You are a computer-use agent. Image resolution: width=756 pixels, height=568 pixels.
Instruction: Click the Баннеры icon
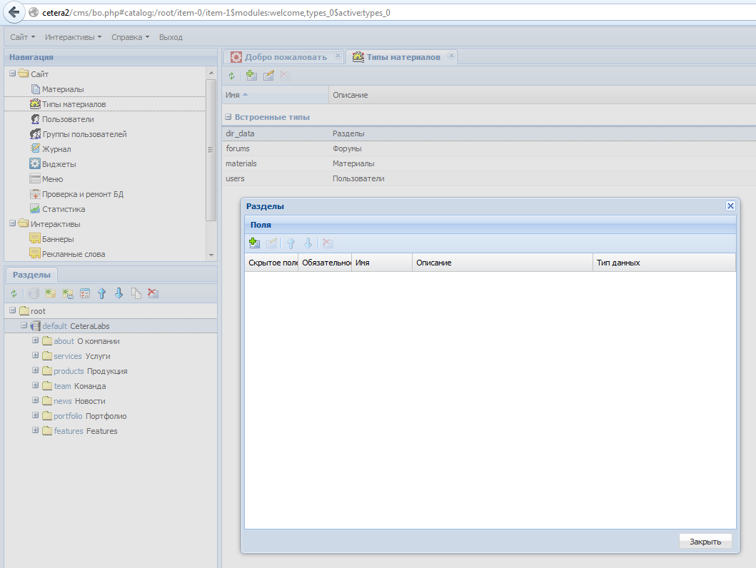coord(35,239)
